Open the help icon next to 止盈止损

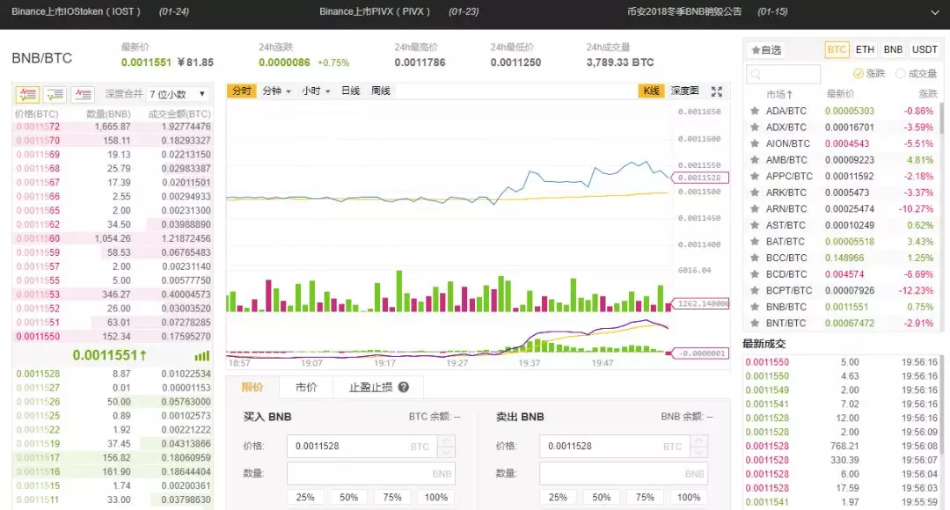tap(403, 387)
